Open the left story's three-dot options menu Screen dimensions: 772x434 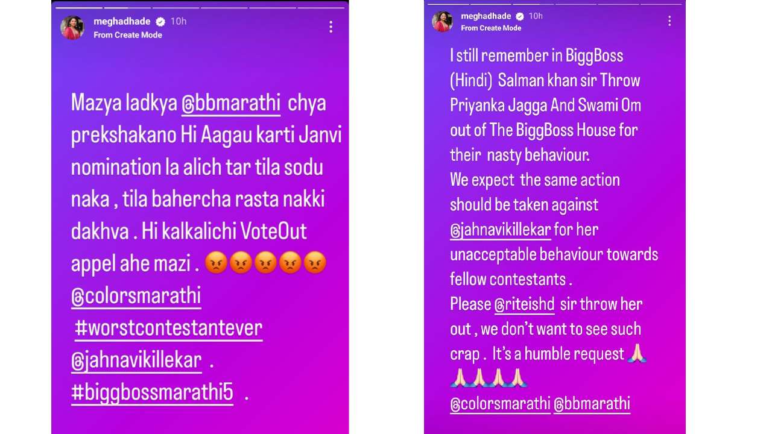point(331,27)
